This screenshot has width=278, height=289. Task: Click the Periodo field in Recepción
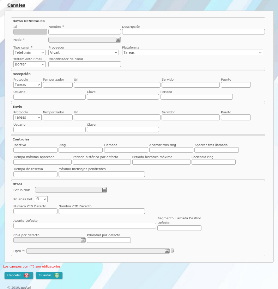click(x=197, y=97)
